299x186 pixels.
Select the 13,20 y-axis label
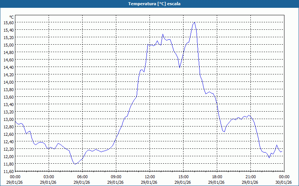coord(9,112)
